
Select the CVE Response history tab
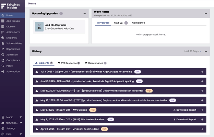pos(69,63)
